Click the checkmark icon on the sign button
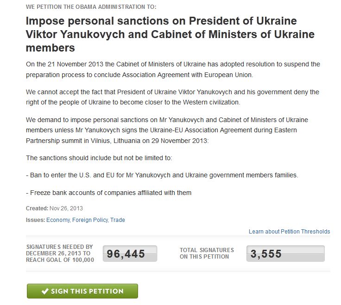Screen dimensions: 341x305 click(45, 292)
